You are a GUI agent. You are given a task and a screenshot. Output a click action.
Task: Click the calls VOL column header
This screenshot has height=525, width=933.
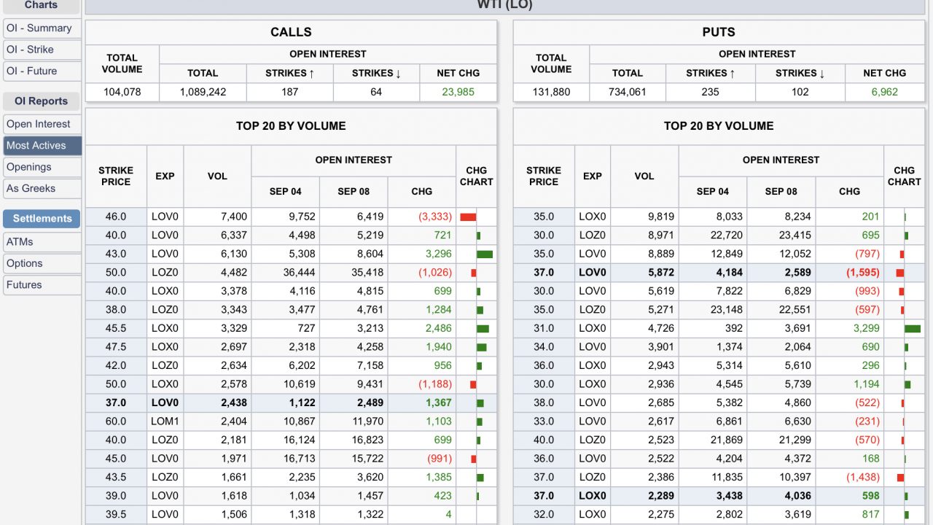tap(217, 176)
